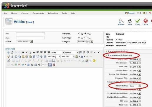Screen dimensions: 152x107
Task: Open the Select Category dropdown
Action: 85,42
